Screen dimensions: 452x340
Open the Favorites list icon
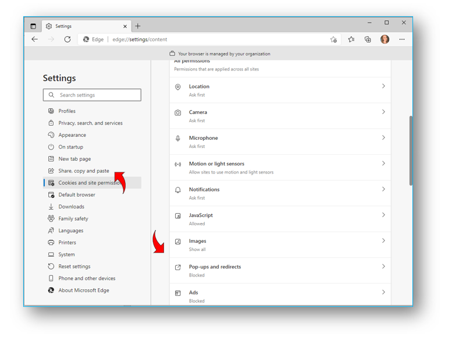pyautogui.click(x=351, y=39)
